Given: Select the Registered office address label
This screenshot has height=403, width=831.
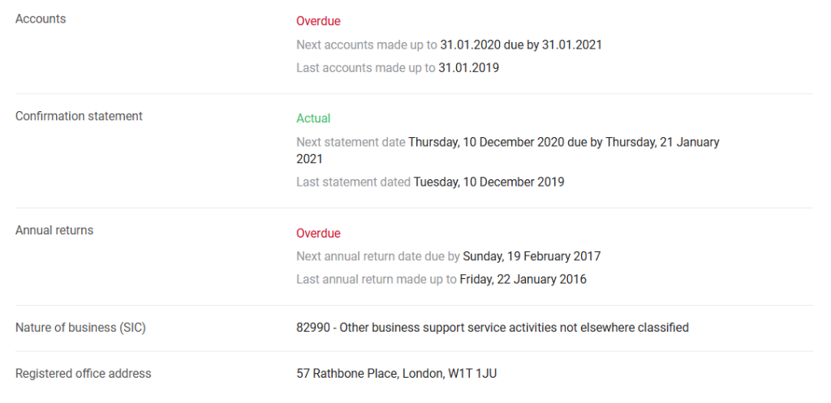Looking at the screenshot, I should [x=84, y=374].
